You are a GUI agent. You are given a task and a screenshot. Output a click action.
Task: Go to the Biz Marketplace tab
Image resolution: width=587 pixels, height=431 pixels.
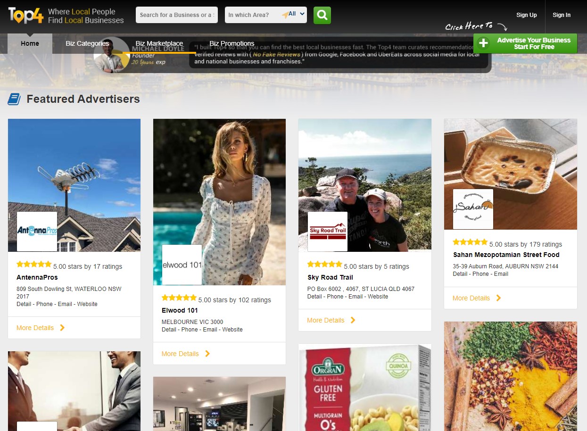coord(159,43)
